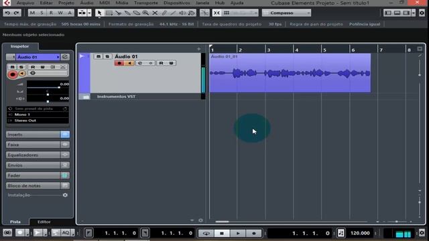Open toolbar setup gear at top right
429x241 pixels.
tap(422, 13)
